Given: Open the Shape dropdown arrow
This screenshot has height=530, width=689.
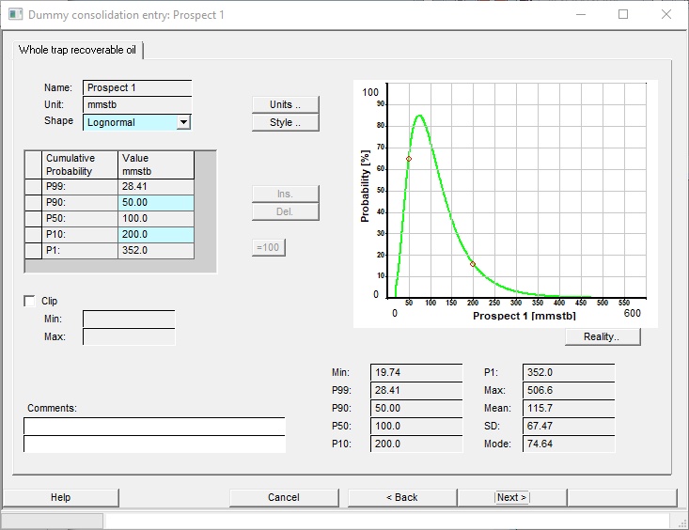Looking at the screenshot, I should [x=183, y=122].
